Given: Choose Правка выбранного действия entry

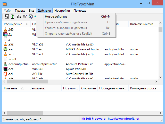Looking at the screenshot, I should click(x=76, y=22).
